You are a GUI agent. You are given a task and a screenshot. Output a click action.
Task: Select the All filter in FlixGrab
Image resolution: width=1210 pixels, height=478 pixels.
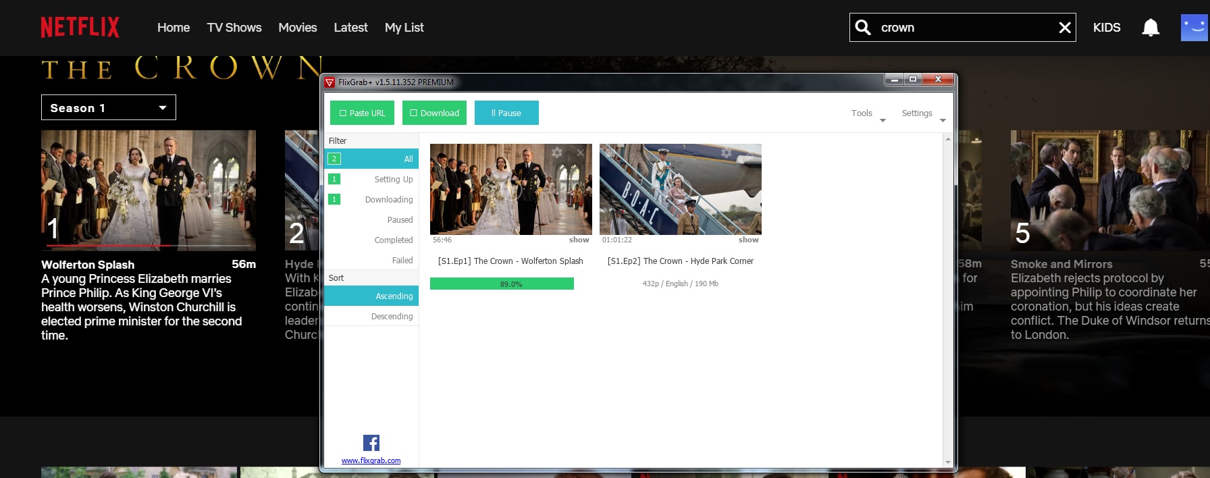371,159
